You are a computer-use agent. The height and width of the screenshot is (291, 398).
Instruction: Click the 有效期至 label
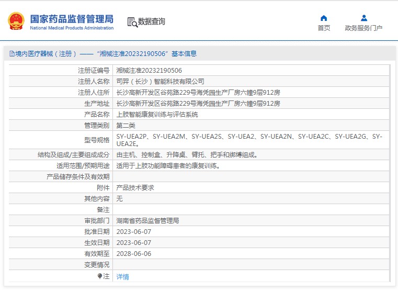click(97, 254)
